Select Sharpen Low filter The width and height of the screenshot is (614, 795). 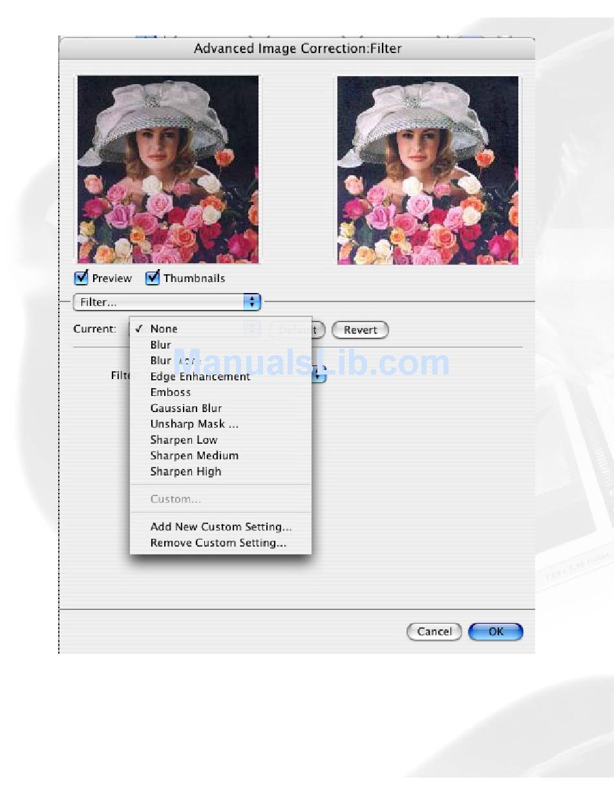(x=220, y=440)
